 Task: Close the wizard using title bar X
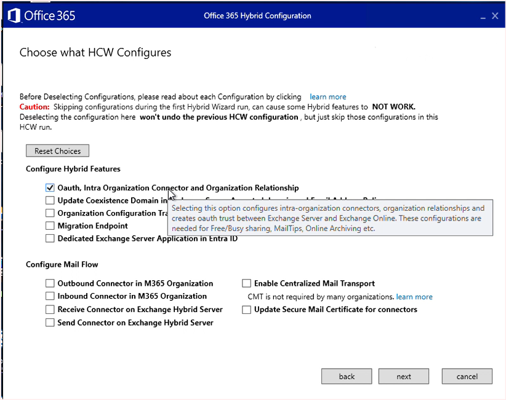(x=495, y=16)
